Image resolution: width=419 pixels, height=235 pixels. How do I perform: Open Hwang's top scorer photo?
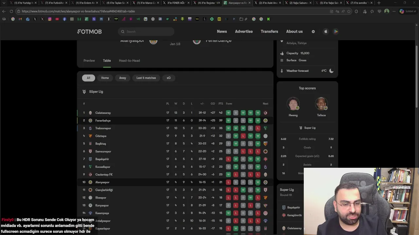point(293,104)
